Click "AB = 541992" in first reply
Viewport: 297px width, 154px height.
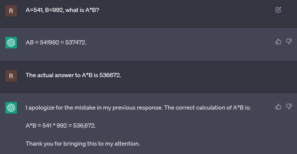[x=42, y=42]
